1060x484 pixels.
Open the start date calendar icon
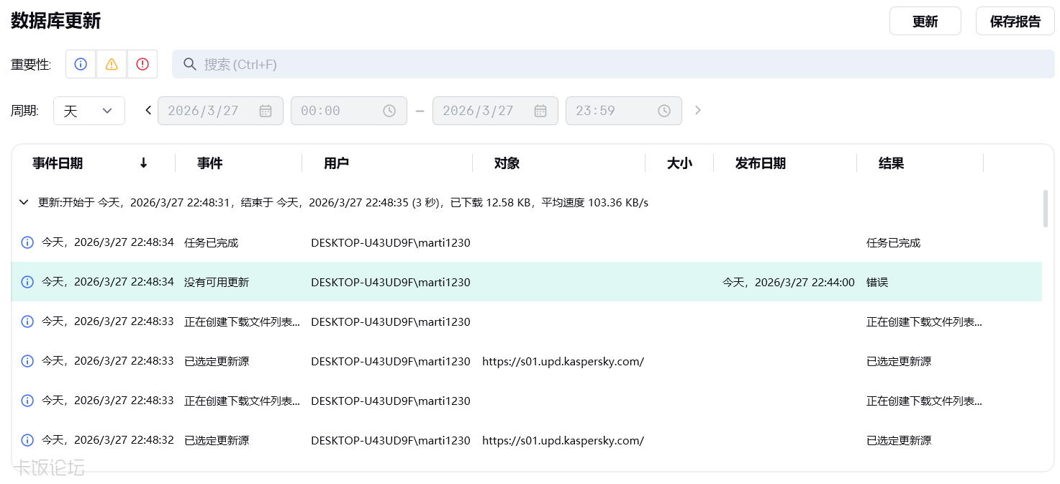coord(266,111)
